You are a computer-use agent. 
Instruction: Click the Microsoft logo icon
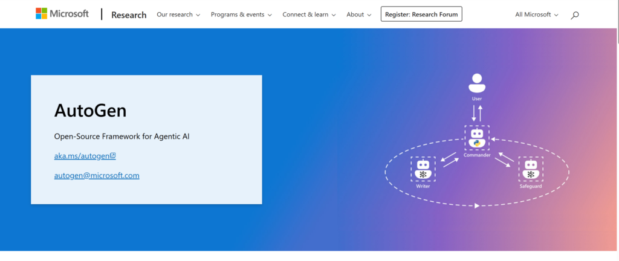pos(42,14)
